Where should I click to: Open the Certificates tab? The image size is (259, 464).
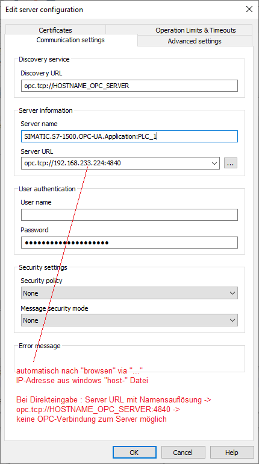[x=55, y=30]
